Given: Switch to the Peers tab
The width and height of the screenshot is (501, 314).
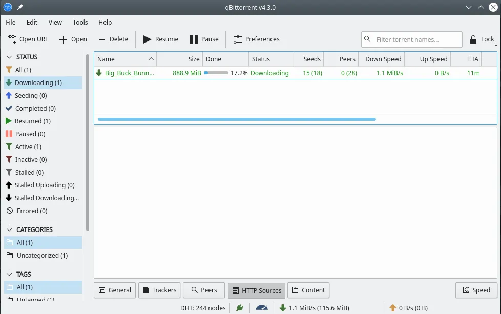Looking at the screenshot, I should pyautogui.click(x=204, y=290).
